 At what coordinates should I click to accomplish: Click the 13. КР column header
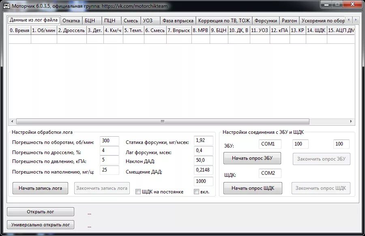tap(298, 30)
